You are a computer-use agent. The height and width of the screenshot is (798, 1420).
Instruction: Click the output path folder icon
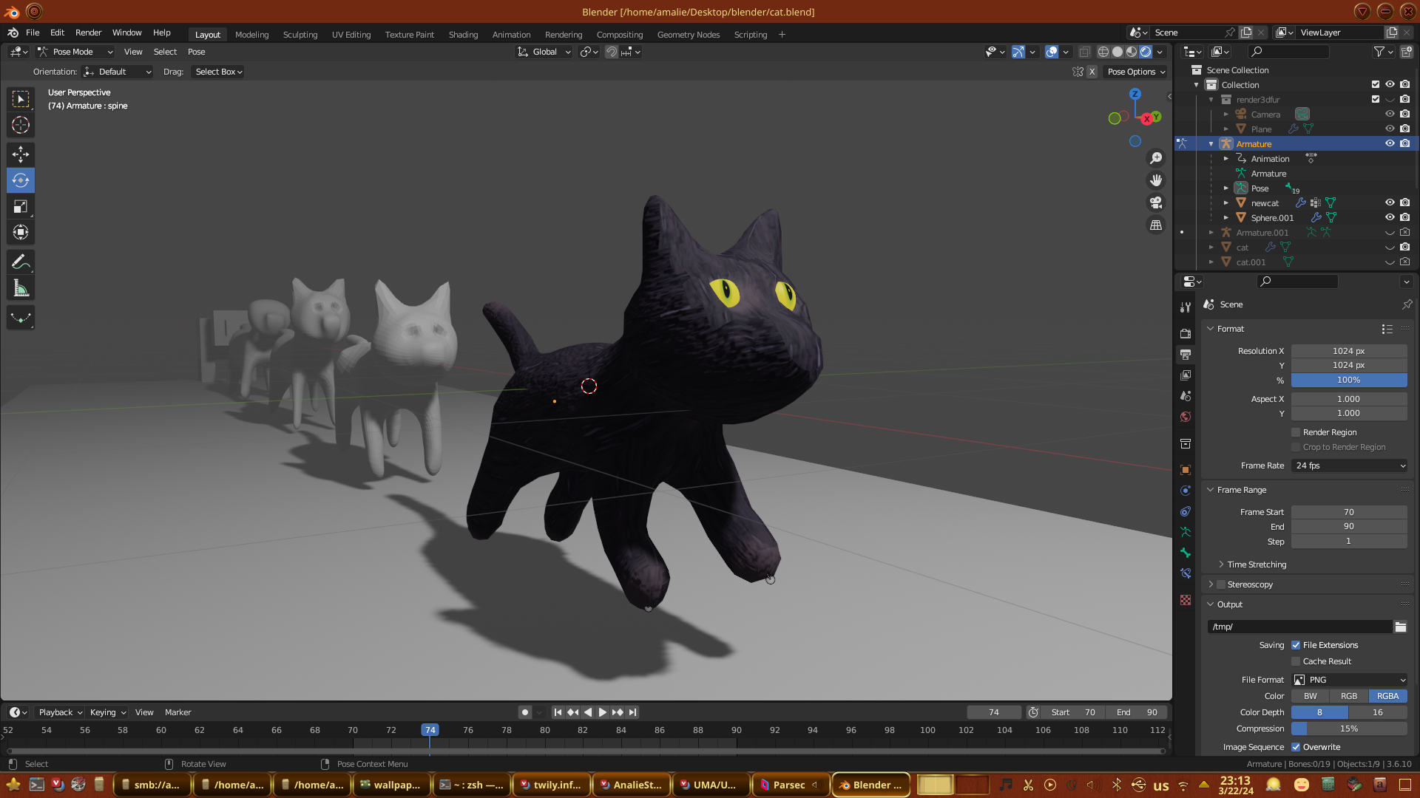1401,627
